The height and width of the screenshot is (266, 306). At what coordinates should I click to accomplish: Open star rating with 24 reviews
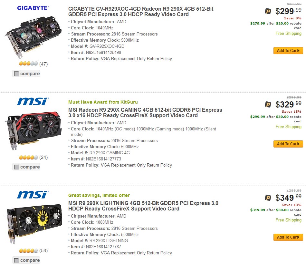[x=29, y=158]
